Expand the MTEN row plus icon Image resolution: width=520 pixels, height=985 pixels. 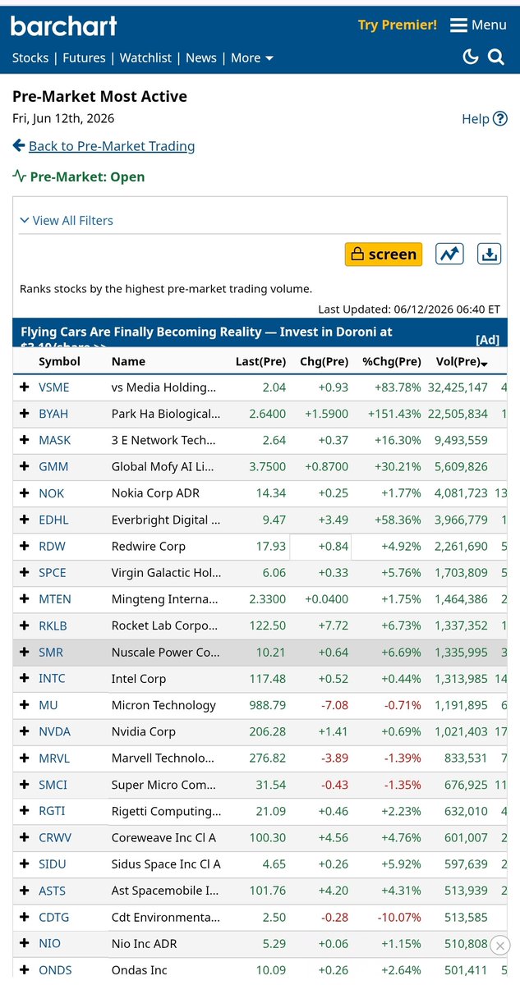(x=25, y=599)
